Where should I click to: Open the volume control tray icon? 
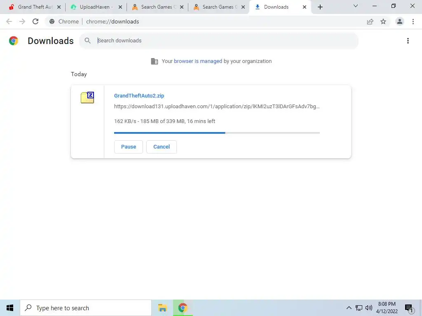(369, 308)
